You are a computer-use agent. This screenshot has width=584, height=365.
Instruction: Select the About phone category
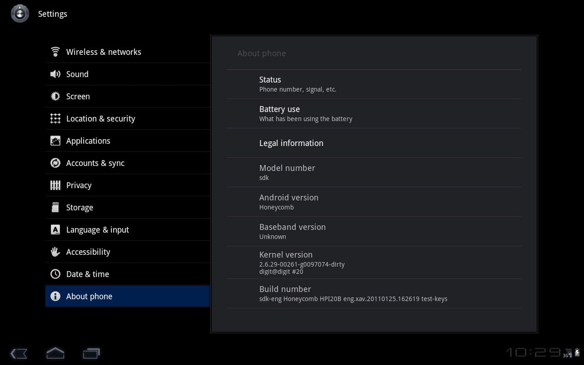pyautogui.click(x=89, y=296)
